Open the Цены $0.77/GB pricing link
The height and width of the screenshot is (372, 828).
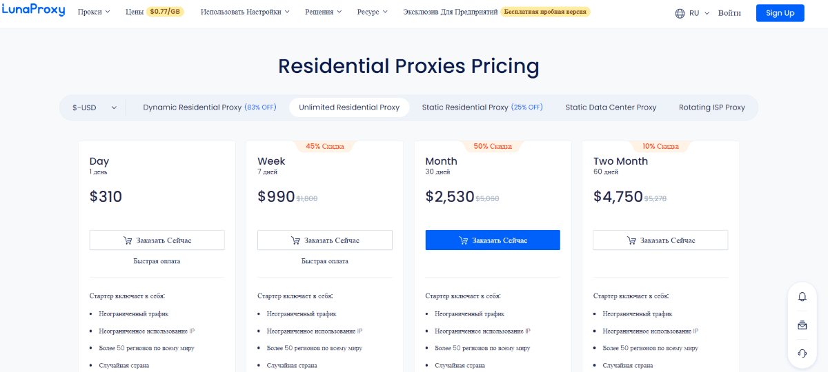155,12
